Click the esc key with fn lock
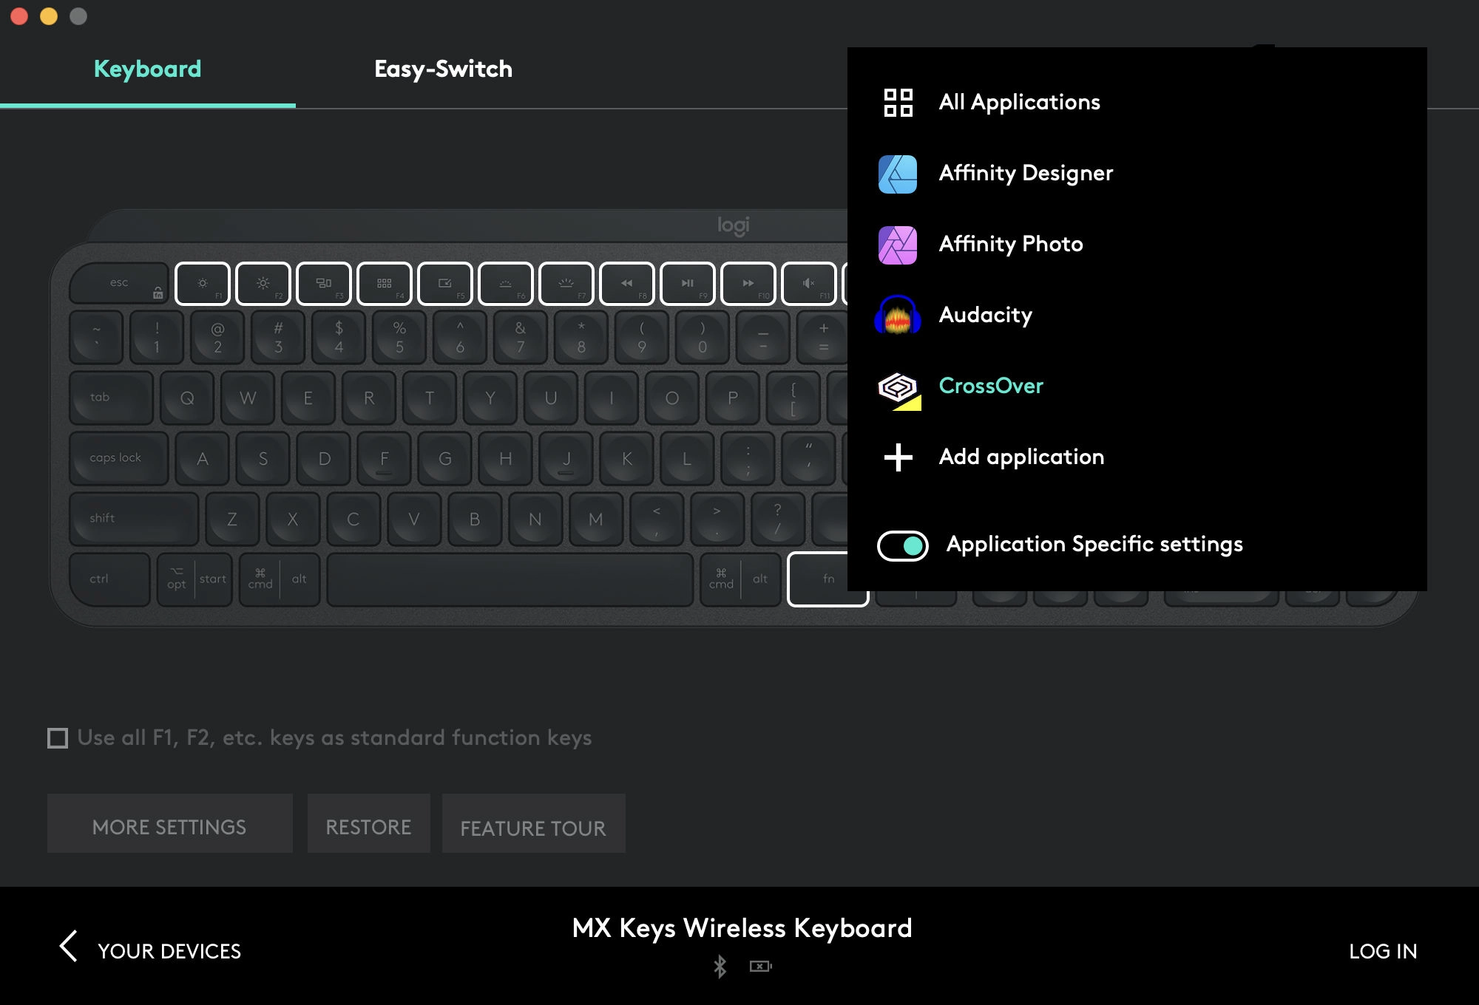 click(x=119, y=284)
